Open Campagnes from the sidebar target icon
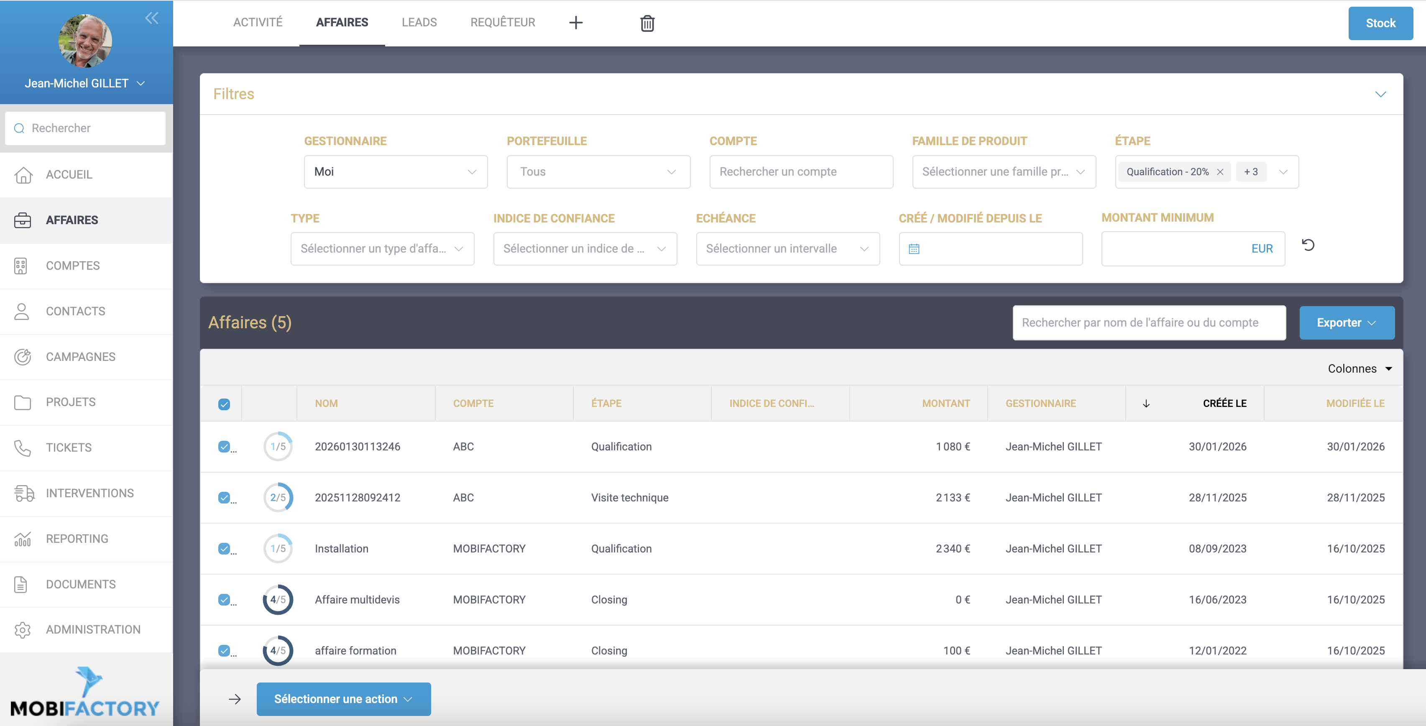1426x726 pixels. click(x=23, y=357)
